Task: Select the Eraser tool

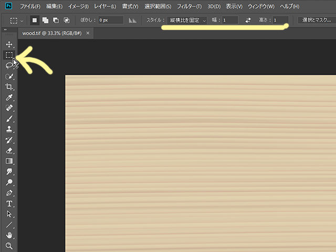Action: [x=9, y=151]
